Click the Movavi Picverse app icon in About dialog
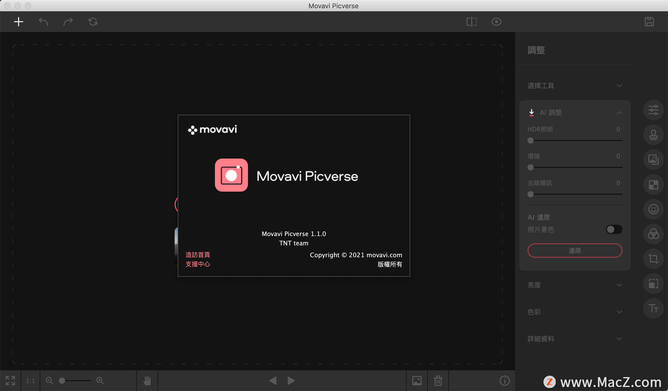The image size is (668, 391). click(x=231, y=175)
